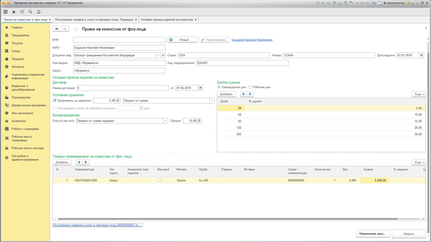Open calendar for contract date field
The width and height of the screenshot is (431, 242).
coord(200,88)
